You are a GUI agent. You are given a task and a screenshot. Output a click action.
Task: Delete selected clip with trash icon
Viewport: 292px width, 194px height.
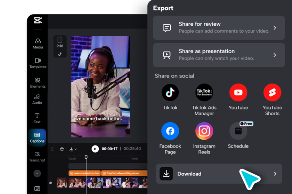point(62,149)
